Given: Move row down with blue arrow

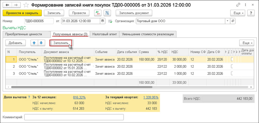Looking at the screenshot, I should point(41,43).
